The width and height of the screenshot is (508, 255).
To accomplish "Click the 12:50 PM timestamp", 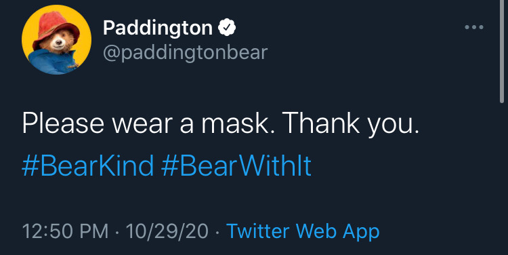I will pos(66,231).
